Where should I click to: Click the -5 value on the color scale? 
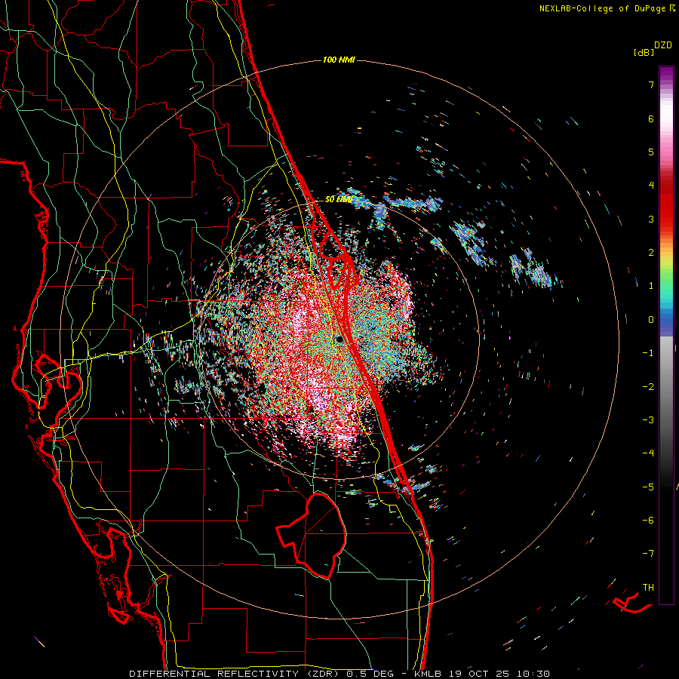648,487
